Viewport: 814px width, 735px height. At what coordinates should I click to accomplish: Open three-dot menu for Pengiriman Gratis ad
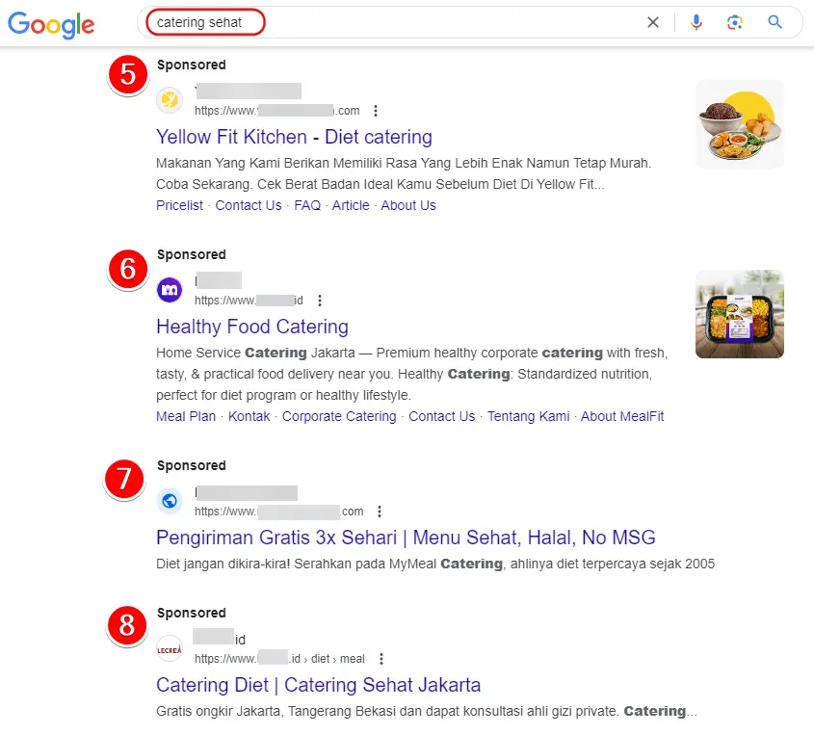click(380, 512)
